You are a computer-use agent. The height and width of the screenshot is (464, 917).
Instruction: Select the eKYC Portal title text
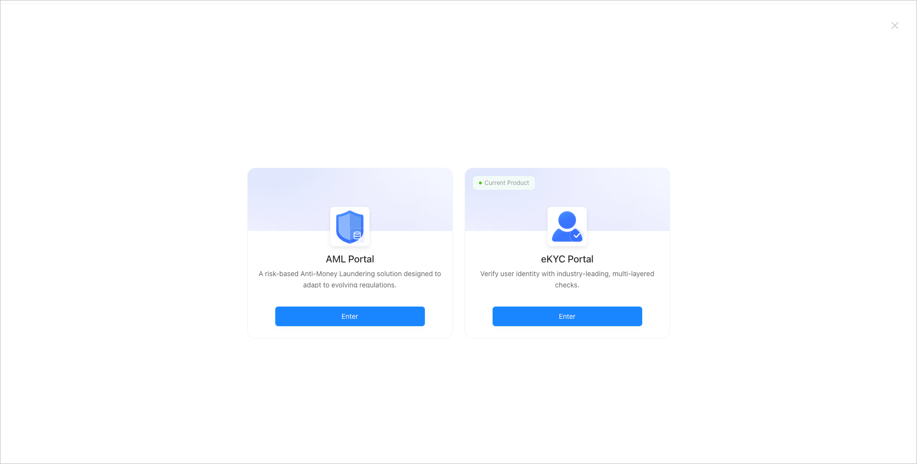click(567, 259)
